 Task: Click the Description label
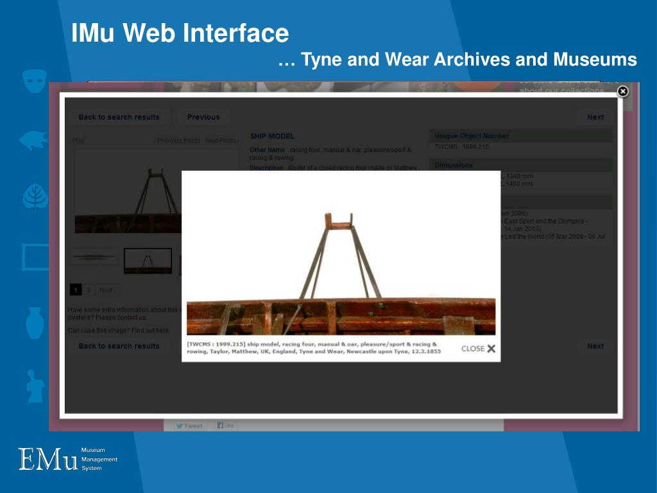[266, 168]
